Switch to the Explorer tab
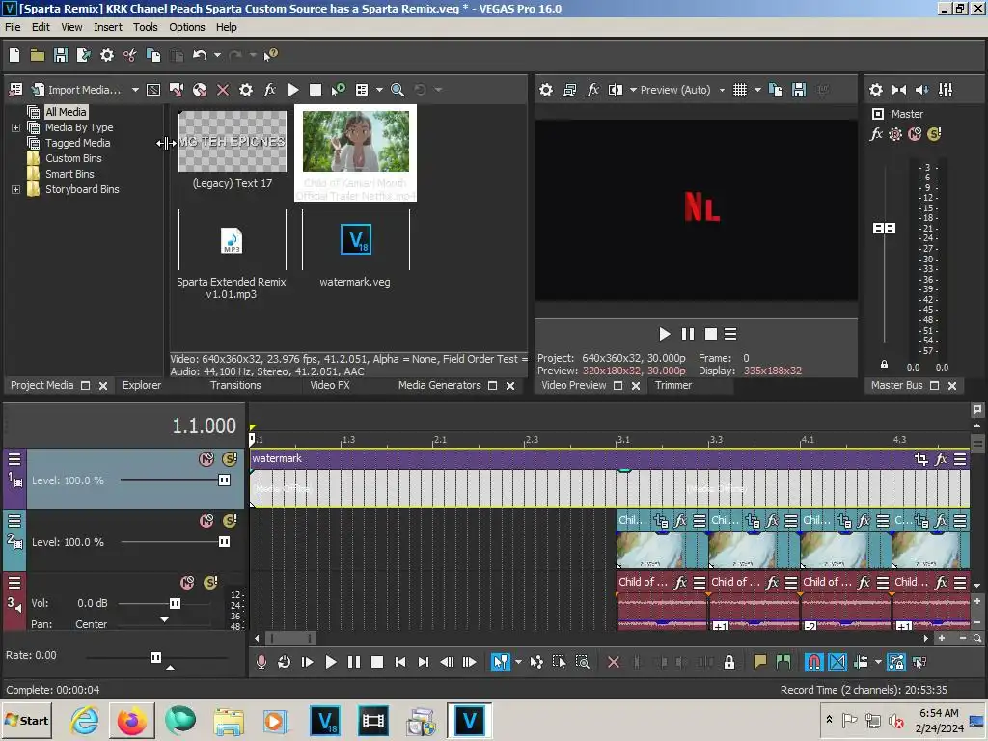Image resolution: width=988 pixels, height=741 pixels. [x=142, y=386]
